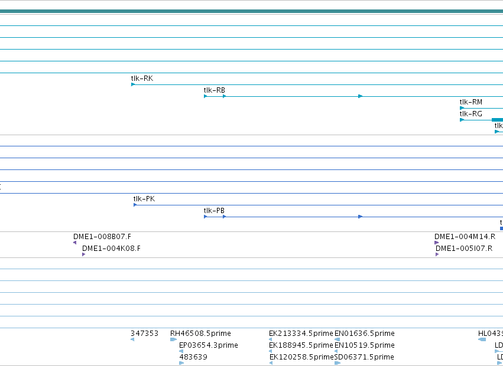The image size is (503, 366).
Task: Select the tlk-PK protein label
Action: [144, 199]
